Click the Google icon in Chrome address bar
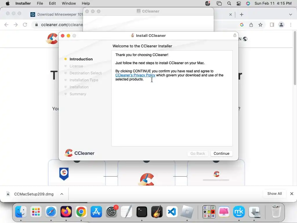Viewport: 297px width, 223px height. (242, 25)
